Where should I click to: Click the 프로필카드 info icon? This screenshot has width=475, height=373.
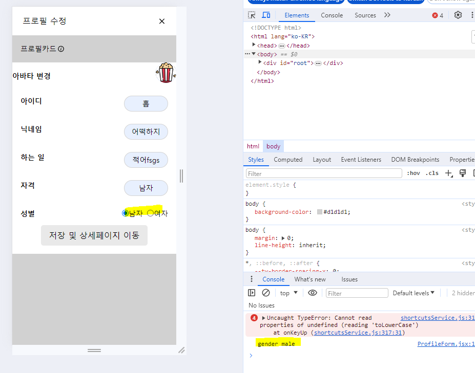click(61, 49)
